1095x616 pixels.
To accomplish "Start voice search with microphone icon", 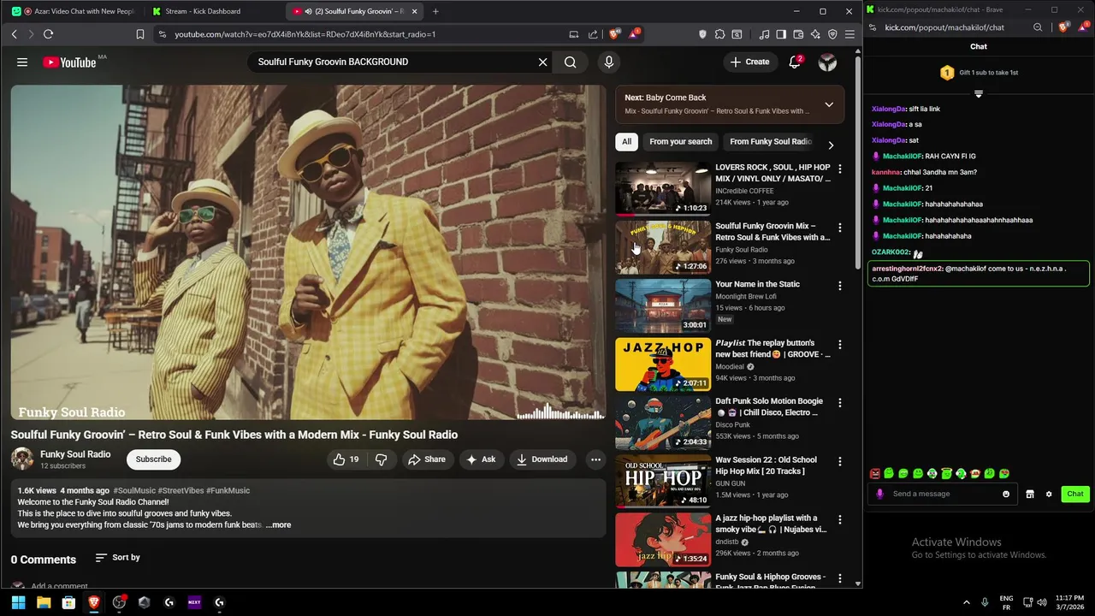I will click(609, 62).
